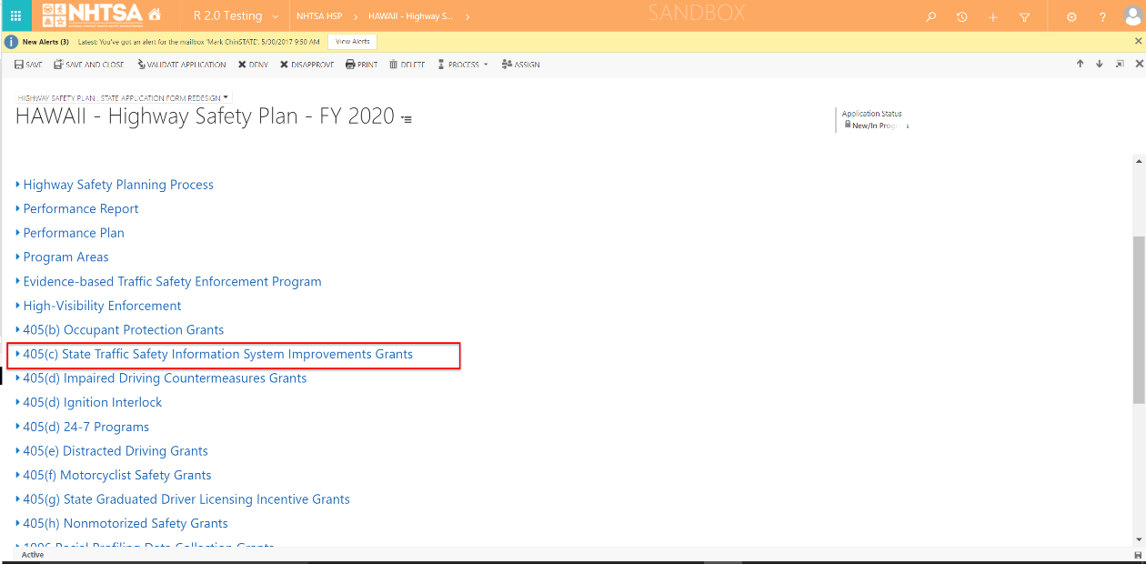Image resolution: width=1146 pixels, height=564 pixels.
Task: Click Deny in the command bar
Action: coord(253,65)
